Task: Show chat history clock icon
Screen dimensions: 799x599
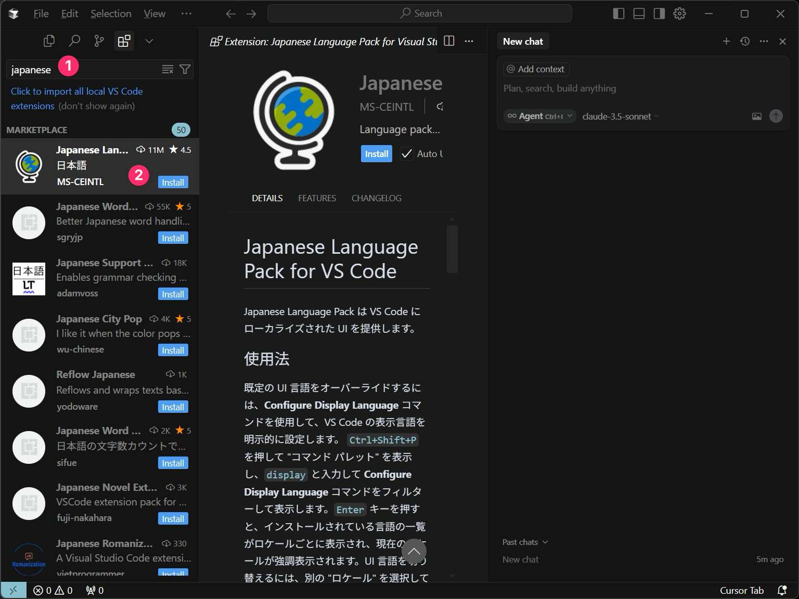Action: [745, 41]
